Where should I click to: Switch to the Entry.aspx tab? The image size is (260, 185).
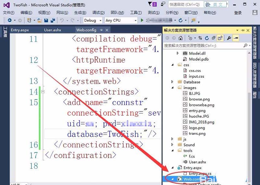pos(20,30)
